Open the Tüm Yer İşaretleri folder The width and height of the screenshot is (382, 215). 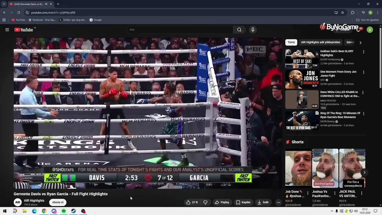pos(368,20)
